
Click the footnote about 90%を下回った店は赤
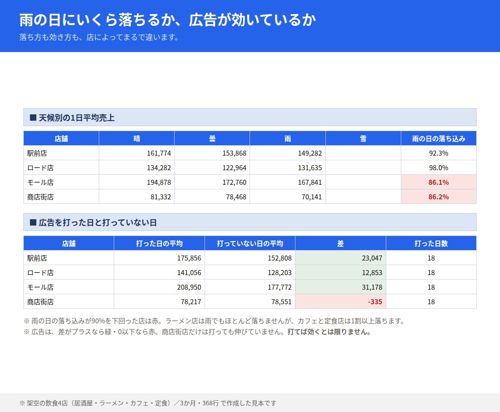pyautogui.click(x=214, y=321)
